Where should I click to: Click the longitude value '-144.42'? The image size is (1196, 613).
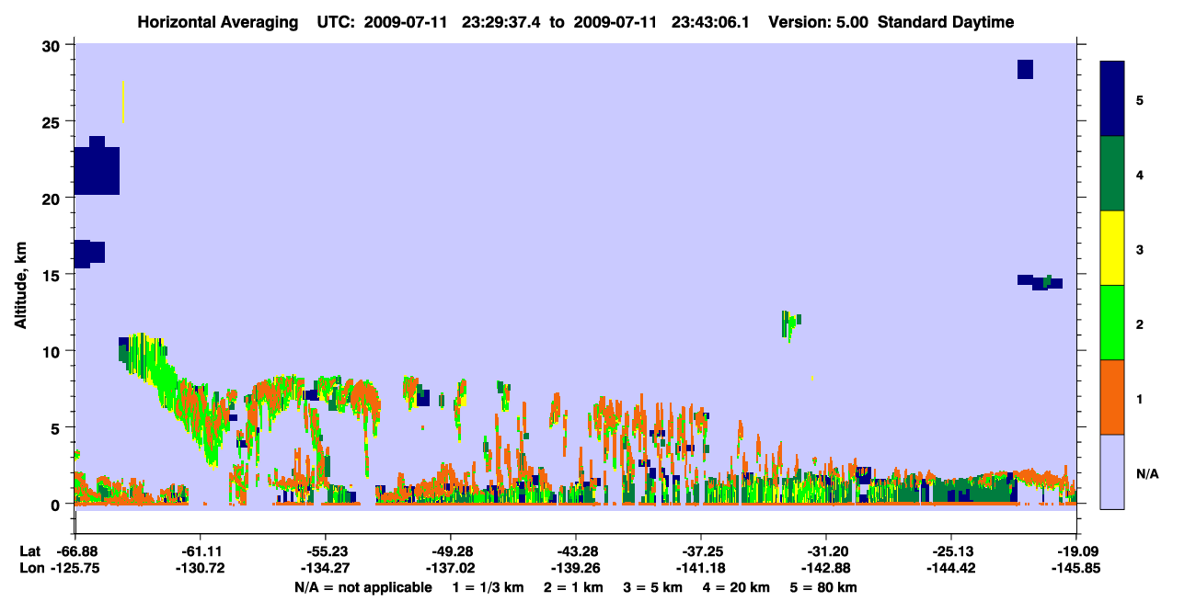950,568
